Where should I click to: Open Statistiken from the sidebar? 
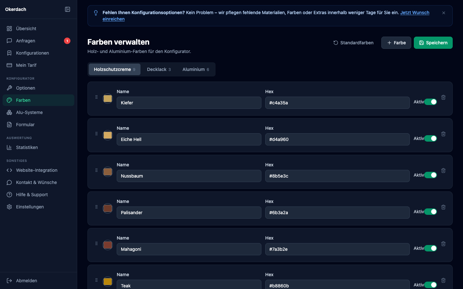coord(27,147)
